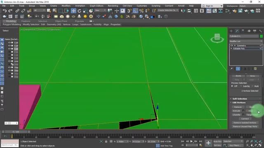The height and width of the screenshot is (148, 264).
Task: Select Preview Selection SubObj radio
Action: point(241,86)
